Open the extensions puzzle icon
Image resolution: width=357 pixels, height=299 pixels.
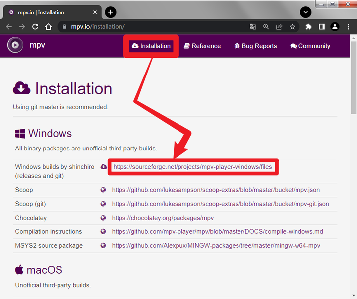[308, 27]
